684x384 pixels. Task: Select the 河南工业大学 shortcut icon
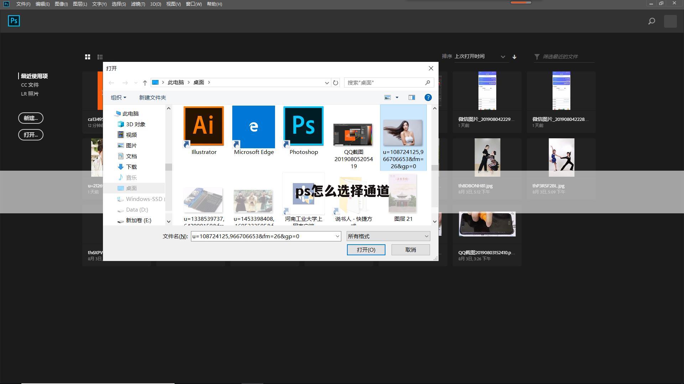point(304,194)
